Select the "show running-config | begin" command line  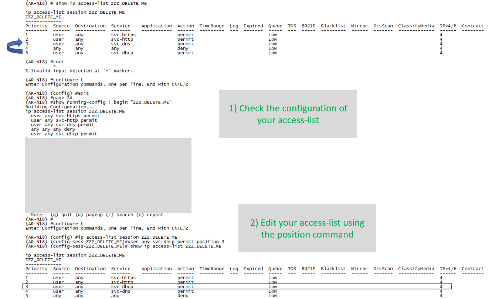pyautogui.click(x=99, y=102)
